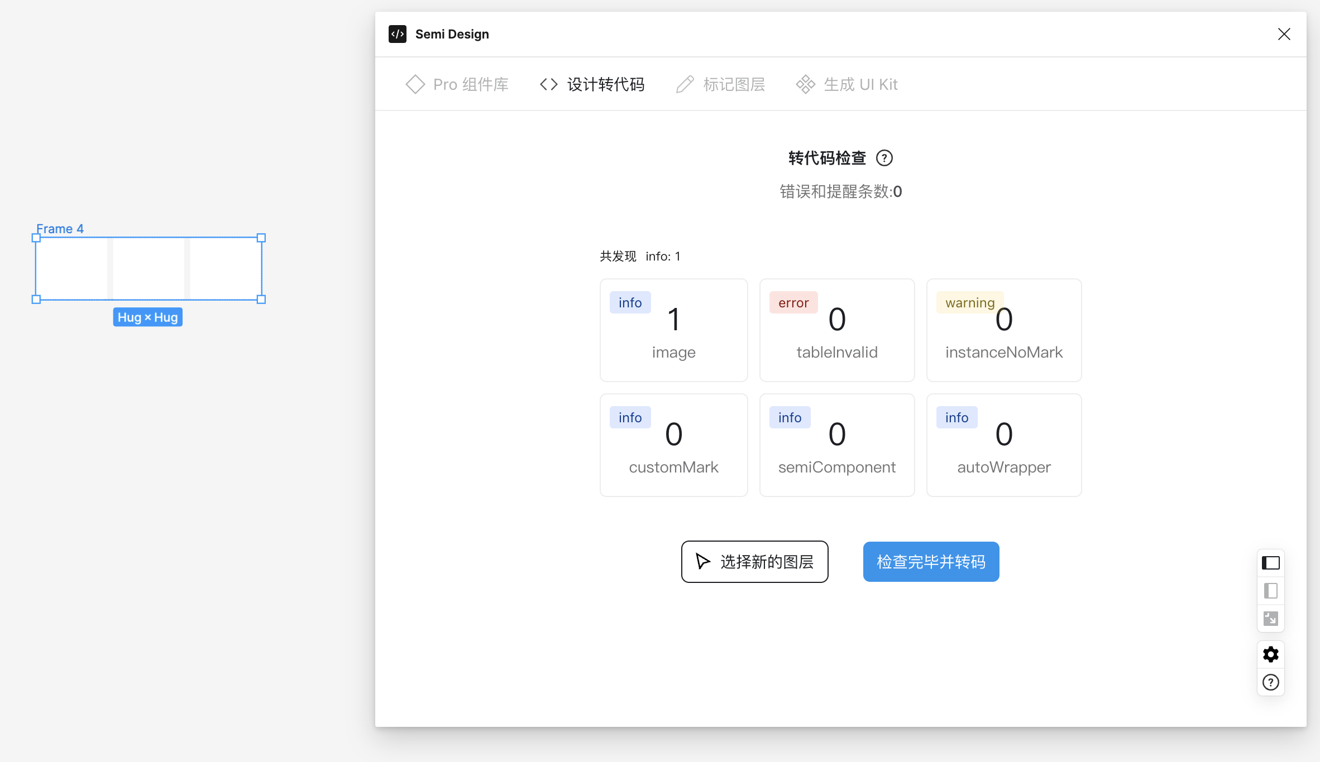Image resolution: width=1320 pixels, height=762 pixels.
Task: Click the minimize panel arrow icon
Action: point(1270,619)
